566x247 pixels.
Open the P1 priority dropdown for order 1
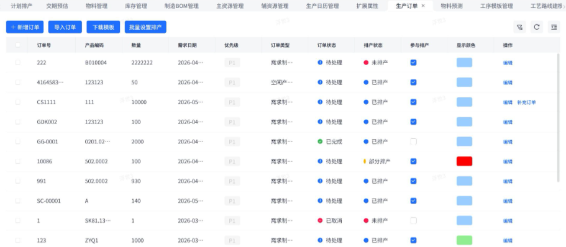coord(232,221)
